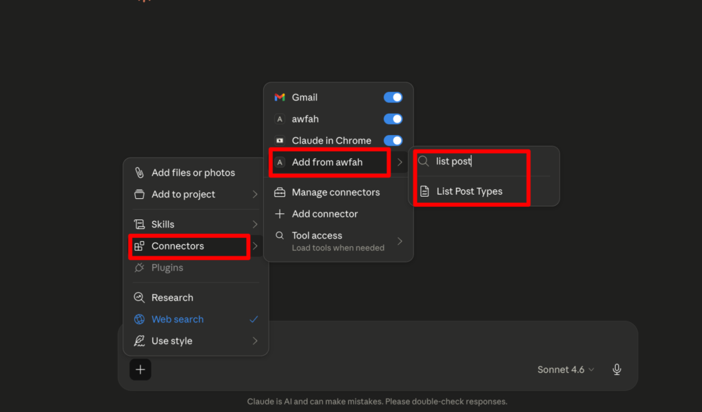Image resolution: width=702 pixels, height=412 pixels.
Task: Open the Research menu entry
Action: click(195, 298)
